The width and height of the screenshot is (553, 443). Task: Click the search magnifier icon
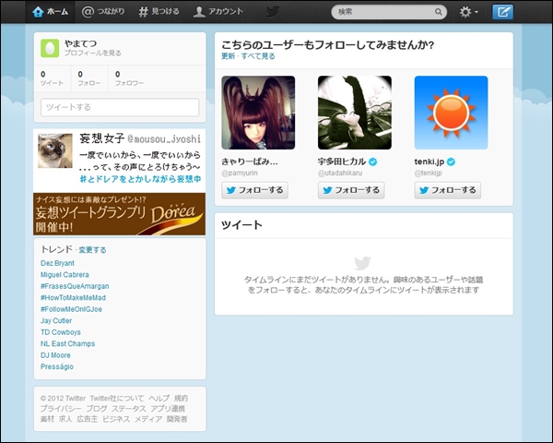point(439,12)
